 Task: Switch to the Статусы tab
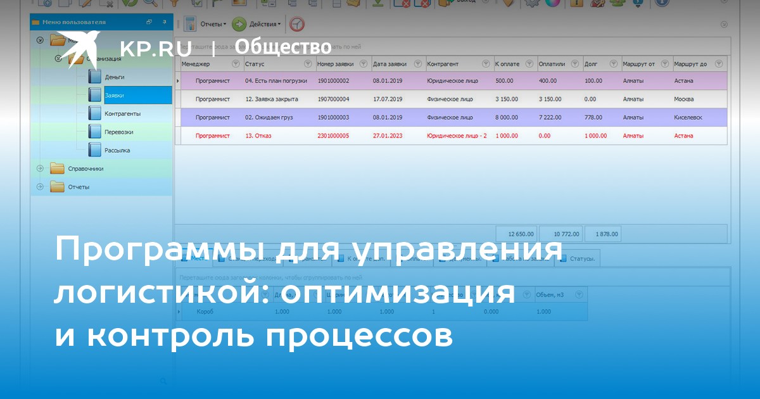(x=581, y=258)
